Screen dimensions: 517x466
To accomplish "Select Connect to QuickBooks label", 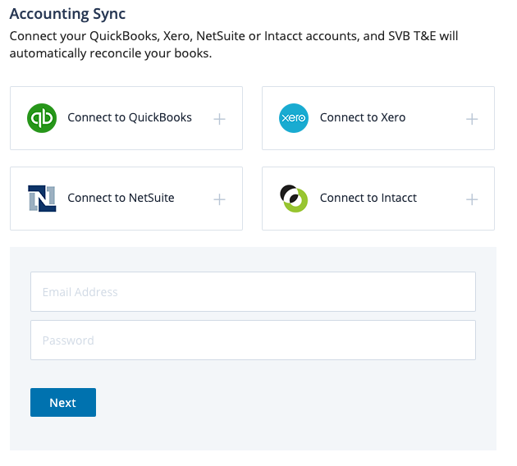I will pos(130,117).
